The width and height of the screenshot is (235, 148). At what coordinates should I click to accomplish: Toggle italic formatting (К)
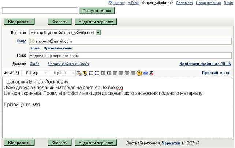pyautogui.click(x=12, y=73)
